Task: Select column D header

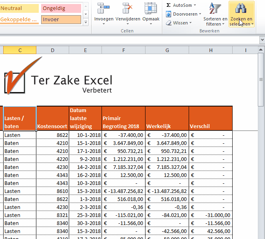Action: pos(53,50)
